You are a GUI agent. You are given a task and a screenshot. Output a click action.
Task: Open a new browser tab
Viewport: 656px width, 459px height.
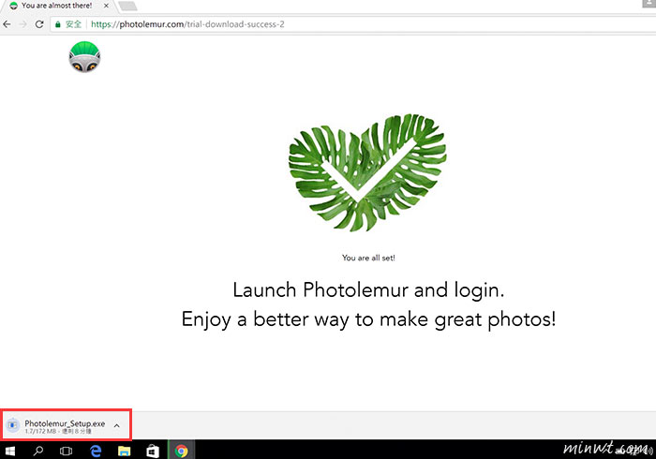(x=127, y=7)
